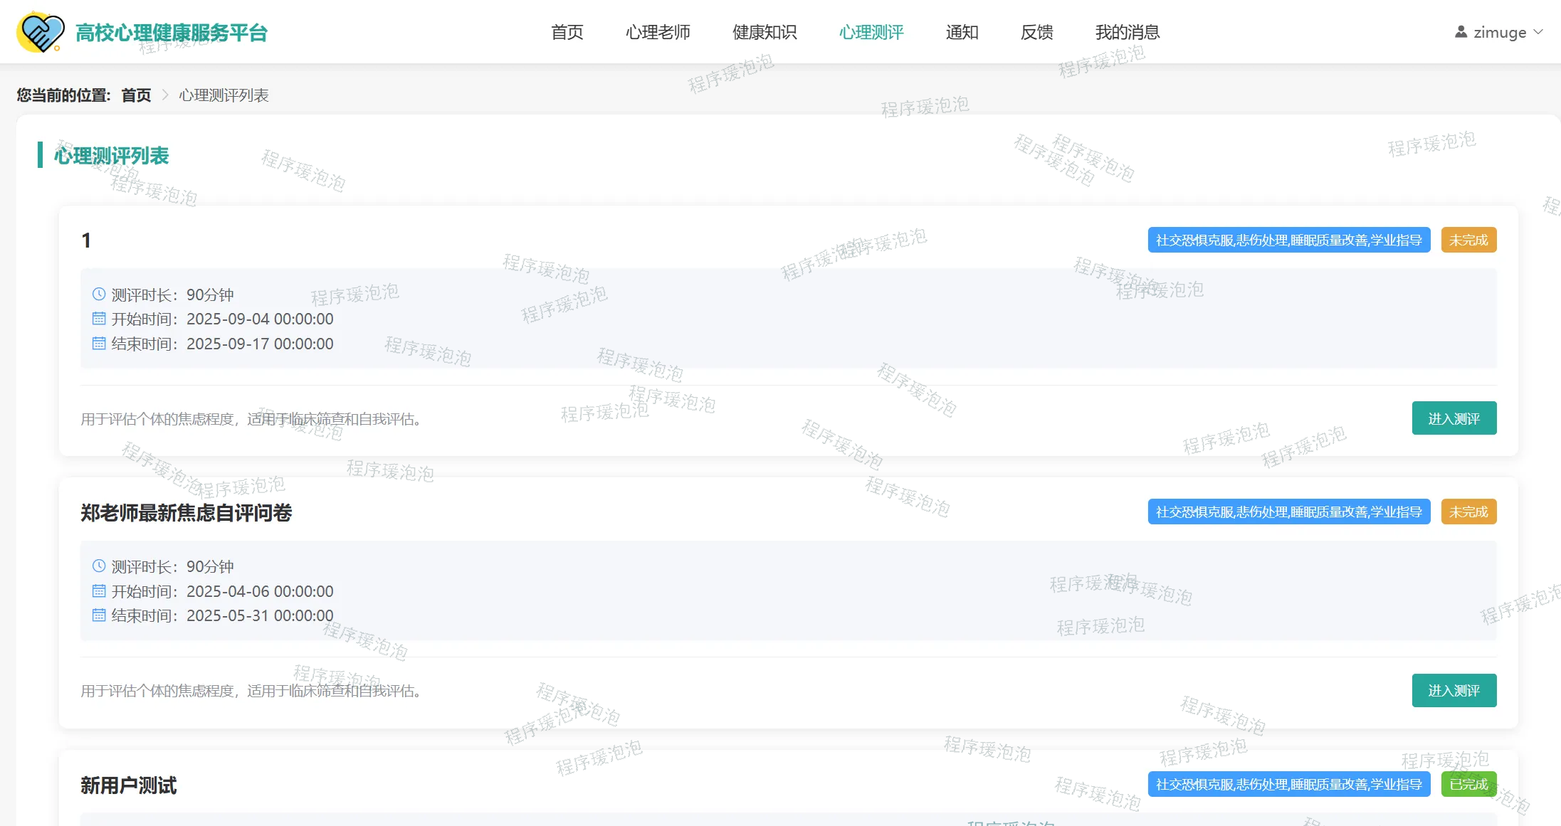
Task: Click end time calendar icon in 郑老师 card
Action: point(99,615)
